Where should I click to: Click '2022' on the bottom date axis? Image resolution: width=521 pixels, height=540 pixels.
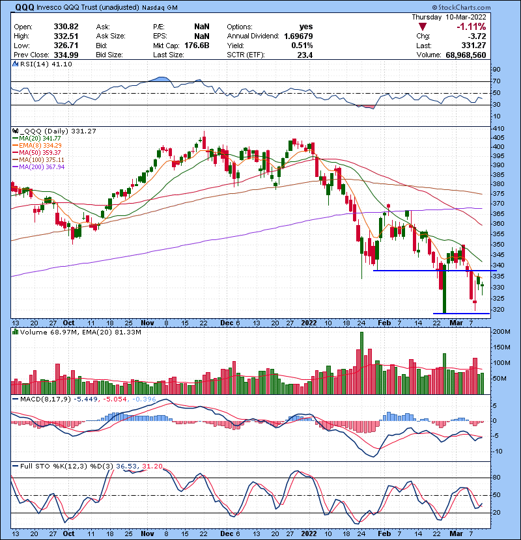pos(309,533)
